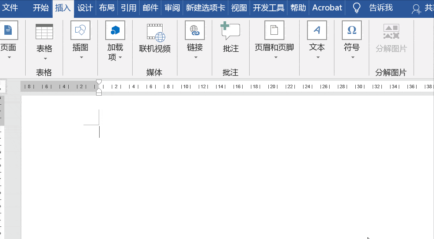
Task: Expand the 符号 dropdown arrow
Action: click(353, 57)
